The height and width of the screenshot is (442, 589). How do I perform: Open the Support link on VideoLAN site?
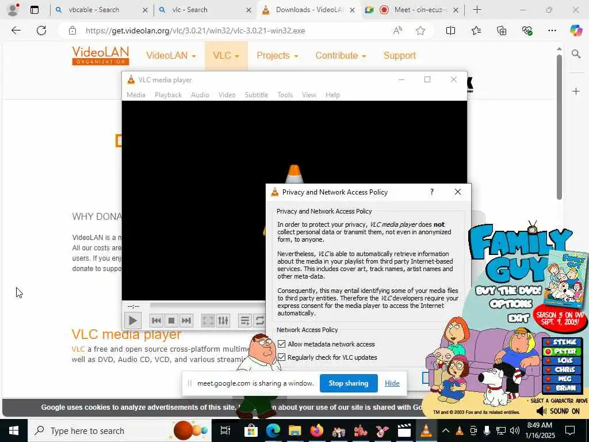click(399, 56)
